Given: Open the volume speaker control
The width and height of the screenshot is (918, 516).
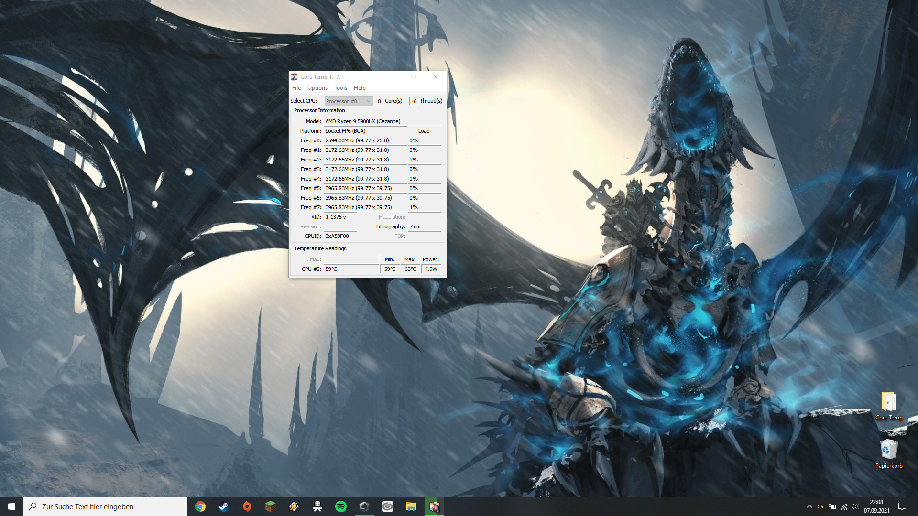Looking at the screenshot, I should [x=855, y=506].
